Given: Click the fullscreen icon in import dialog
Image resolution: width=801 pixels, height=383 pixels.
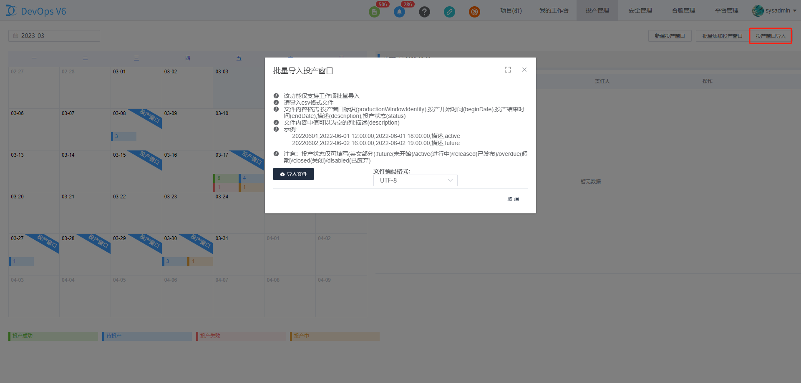Looking at the screenshot, I should pyautogui.click(x=507, y=70).
